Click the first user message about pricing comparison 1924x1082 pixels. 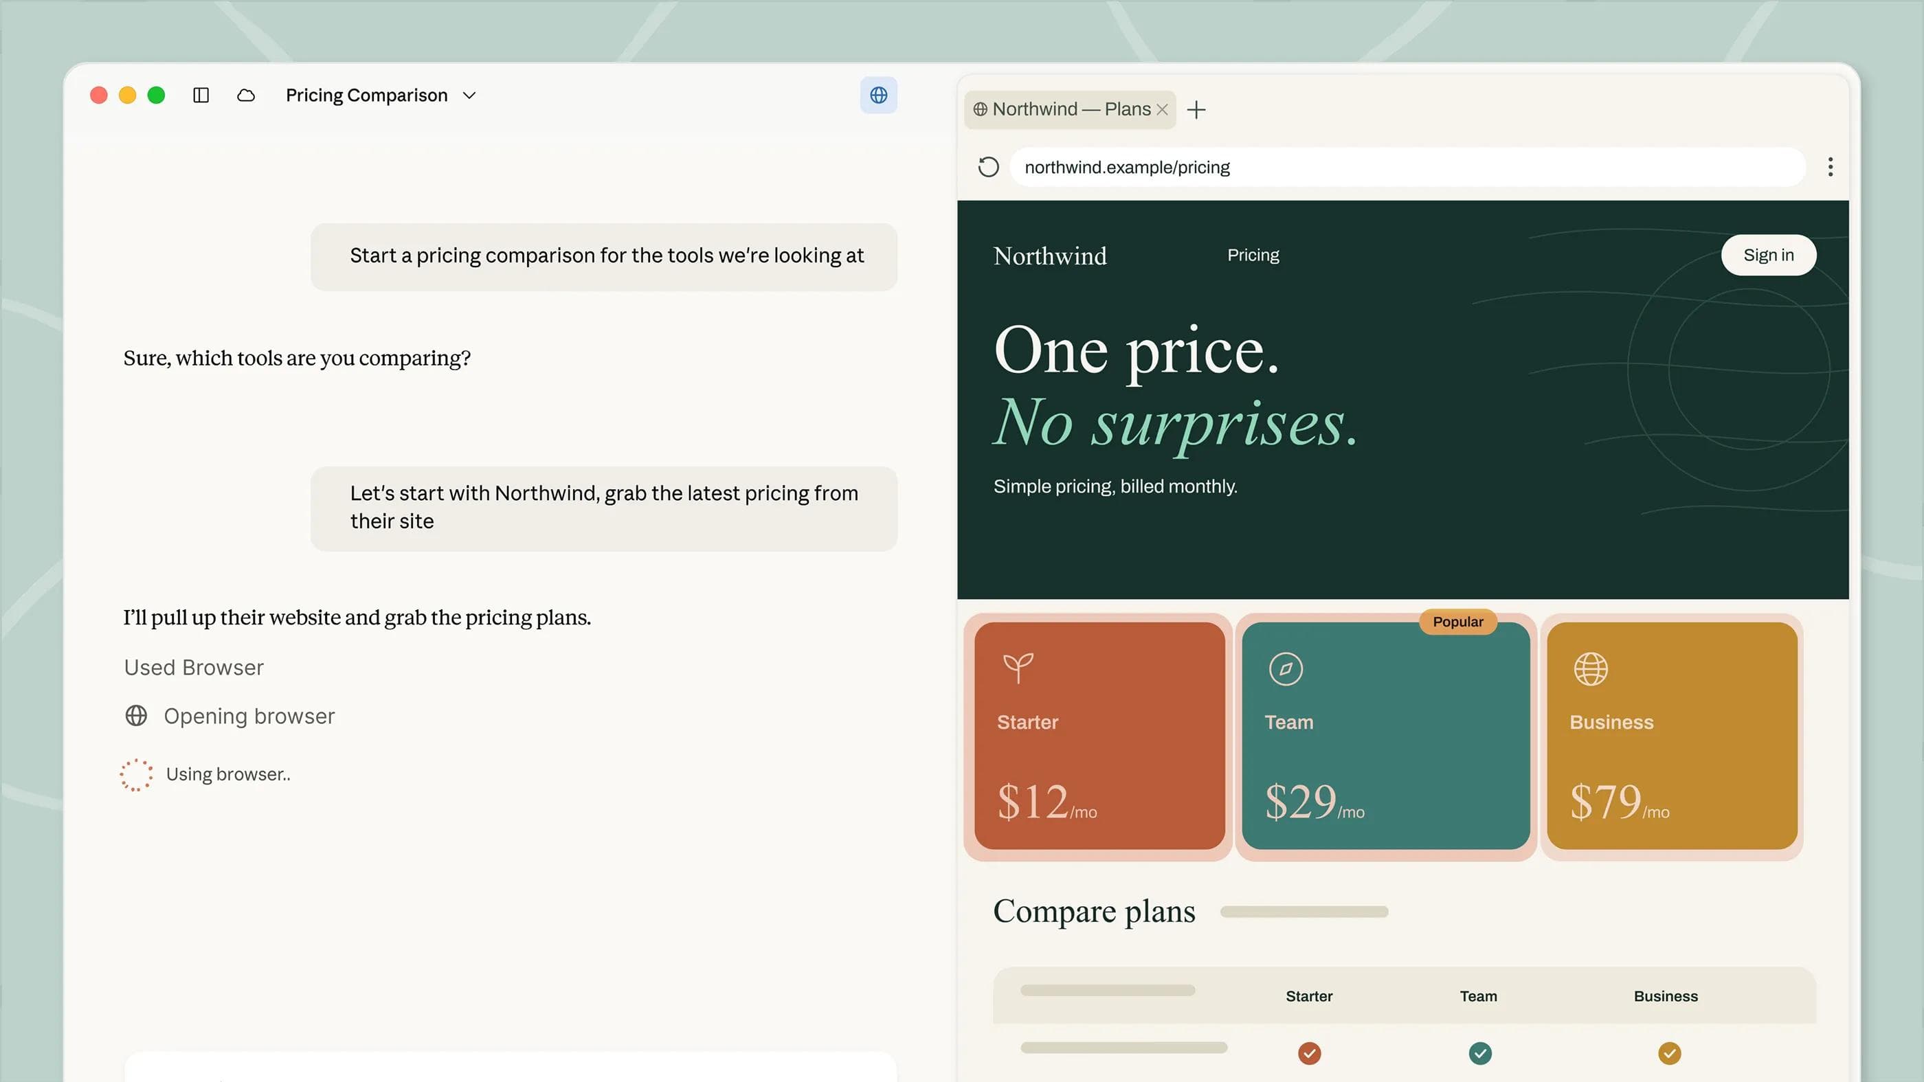603,256
